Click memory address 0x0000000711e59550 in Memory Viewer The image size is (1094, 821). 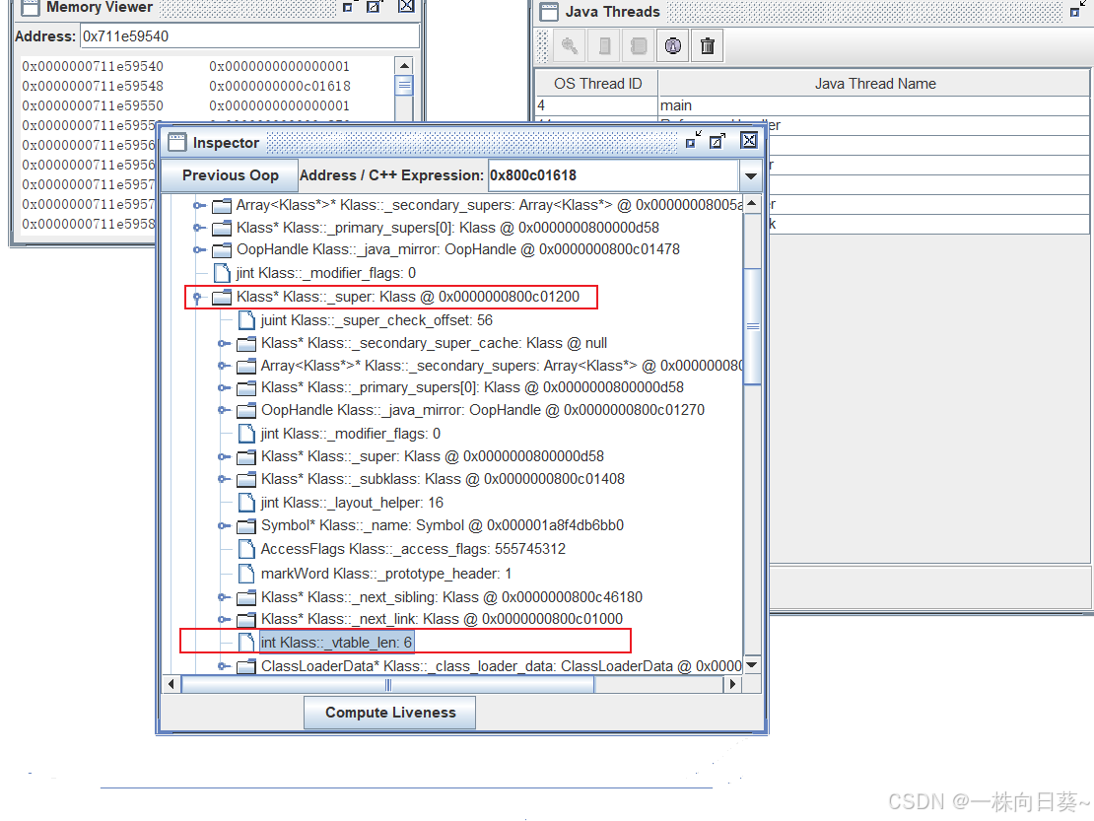coord(93,106)
